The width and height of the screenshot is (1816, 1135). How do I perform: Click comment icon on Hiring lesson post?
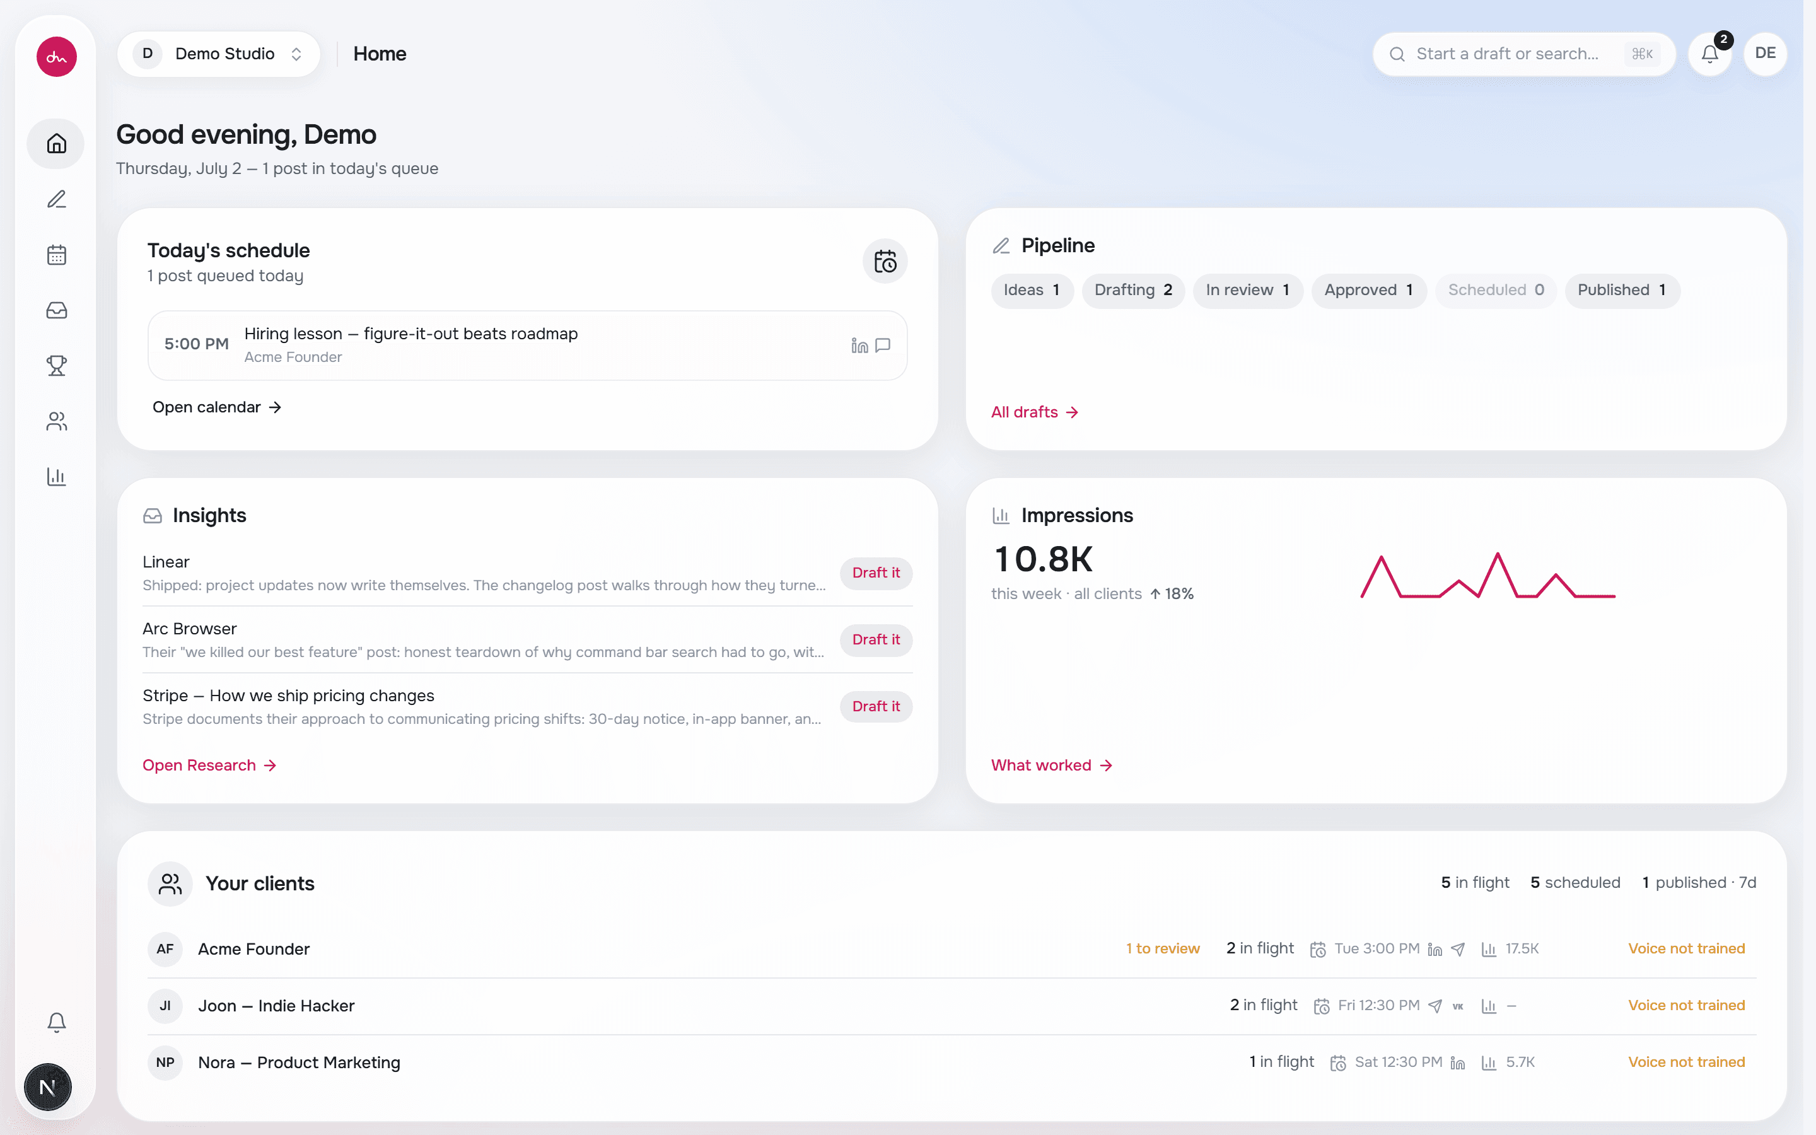[x=883, y=346]
